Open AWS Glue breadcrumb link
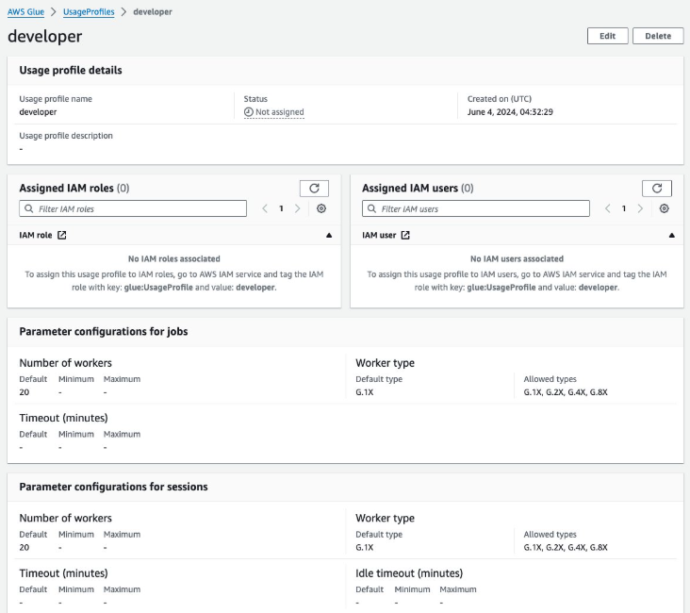Viewport: 690px width, 613px height. pos(26,12)
